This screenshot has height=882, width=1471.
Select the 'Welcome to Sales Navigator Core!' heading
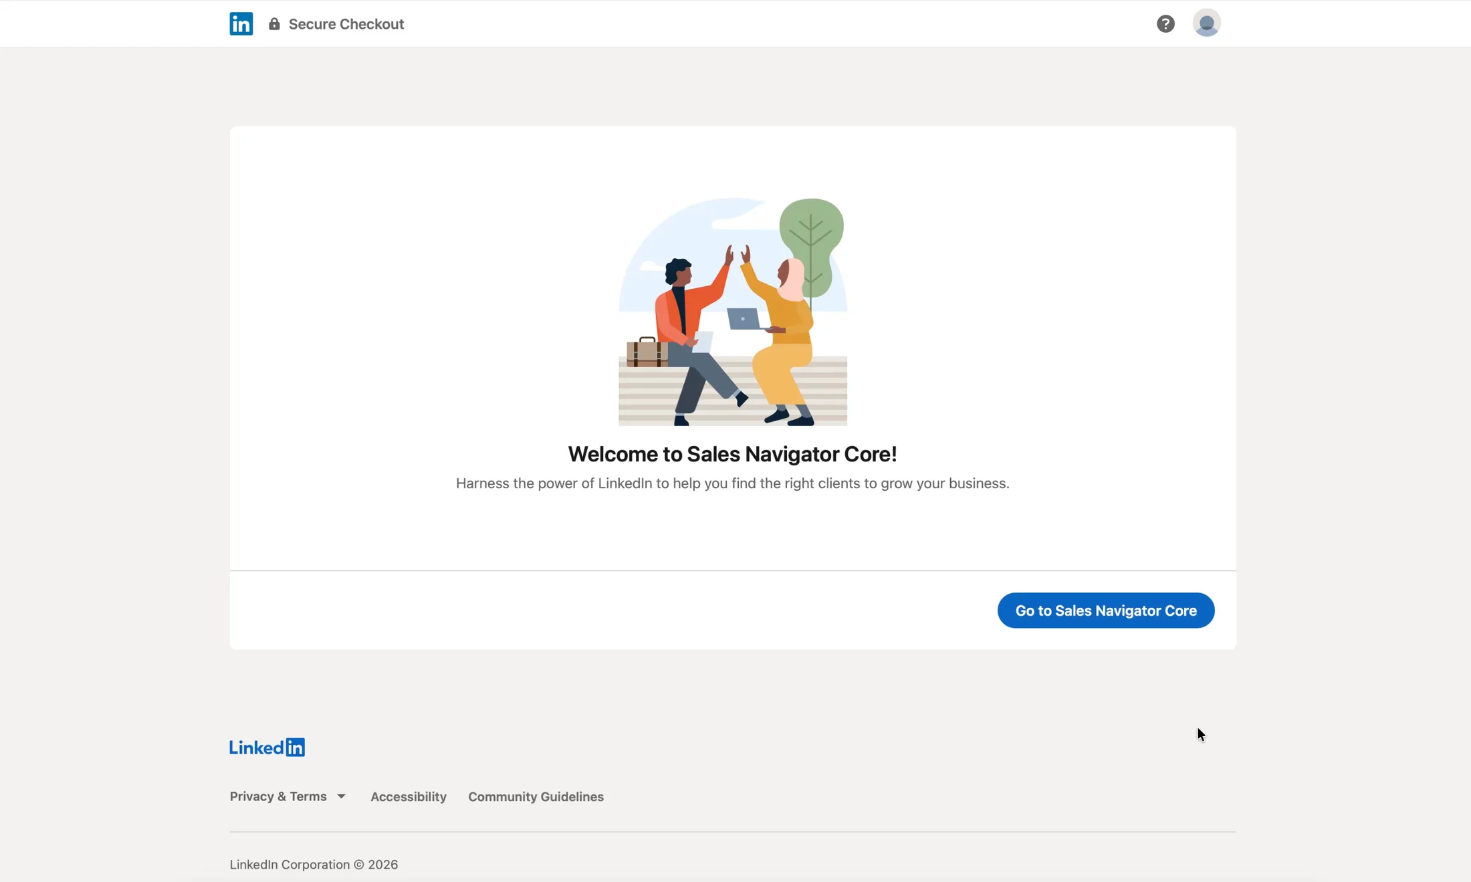733,454
